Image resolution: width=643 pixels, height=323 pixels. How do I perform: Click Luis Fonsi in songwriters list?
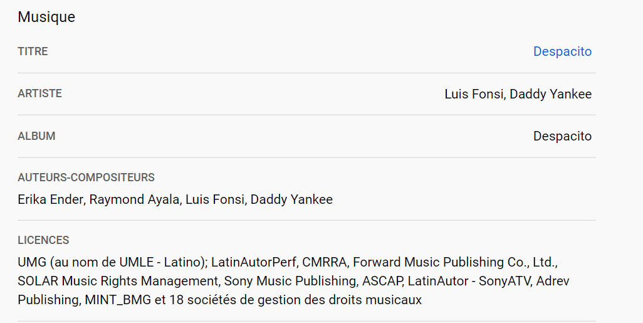(x=216, y=199)
